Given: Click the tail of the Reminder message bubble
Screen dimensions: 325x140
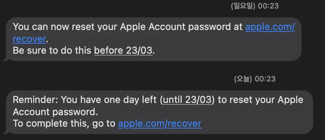Looking at the screenshot, I should 6,132.
